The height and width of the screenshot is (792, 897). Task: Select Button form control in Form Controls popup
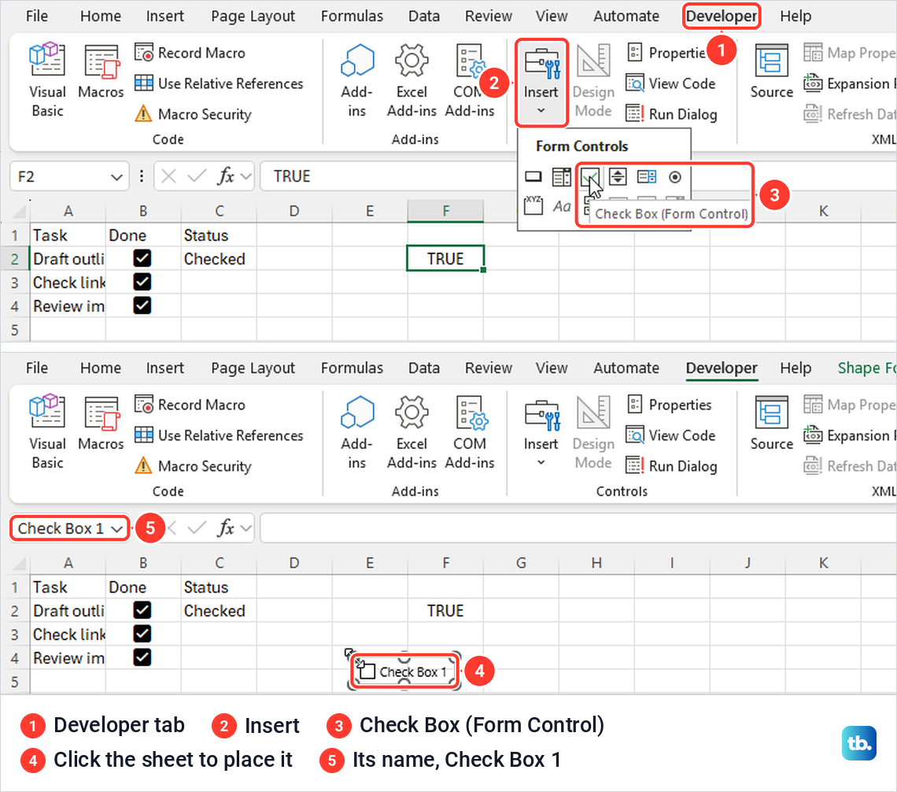(x=533, y=177)
